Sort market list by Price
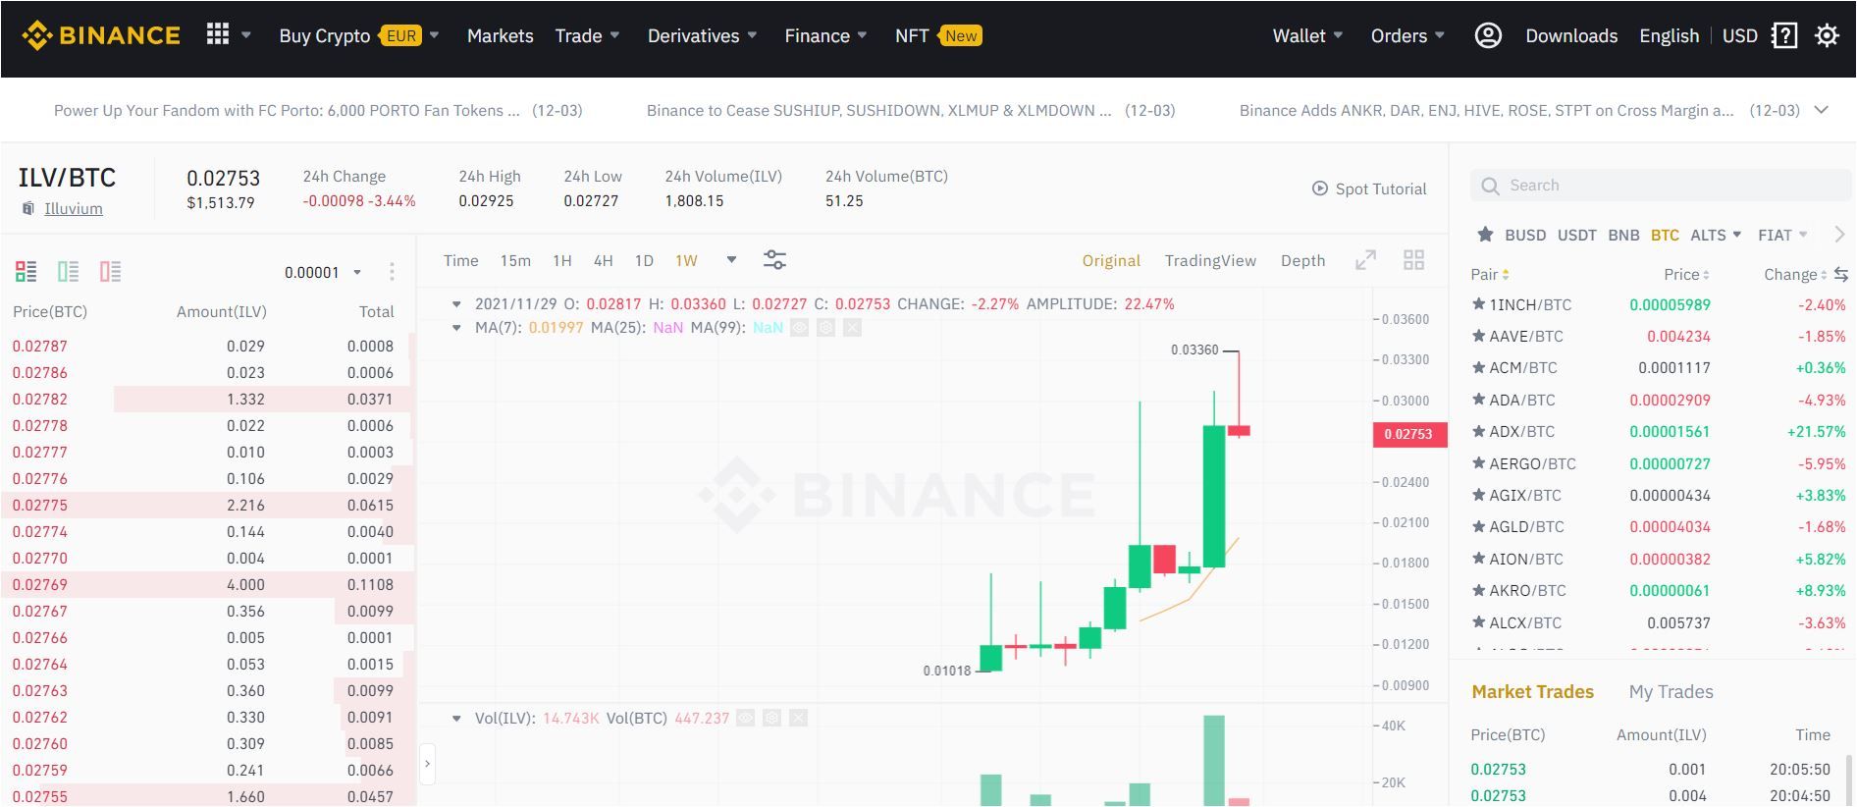Viewport: 1857px width, 807px height. coord(1686,275)
